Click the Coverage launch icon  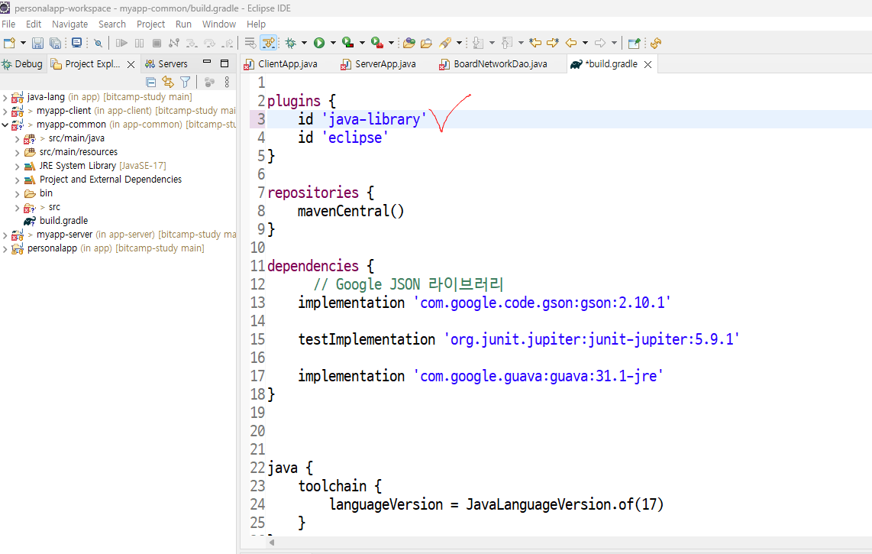[348, 43]
